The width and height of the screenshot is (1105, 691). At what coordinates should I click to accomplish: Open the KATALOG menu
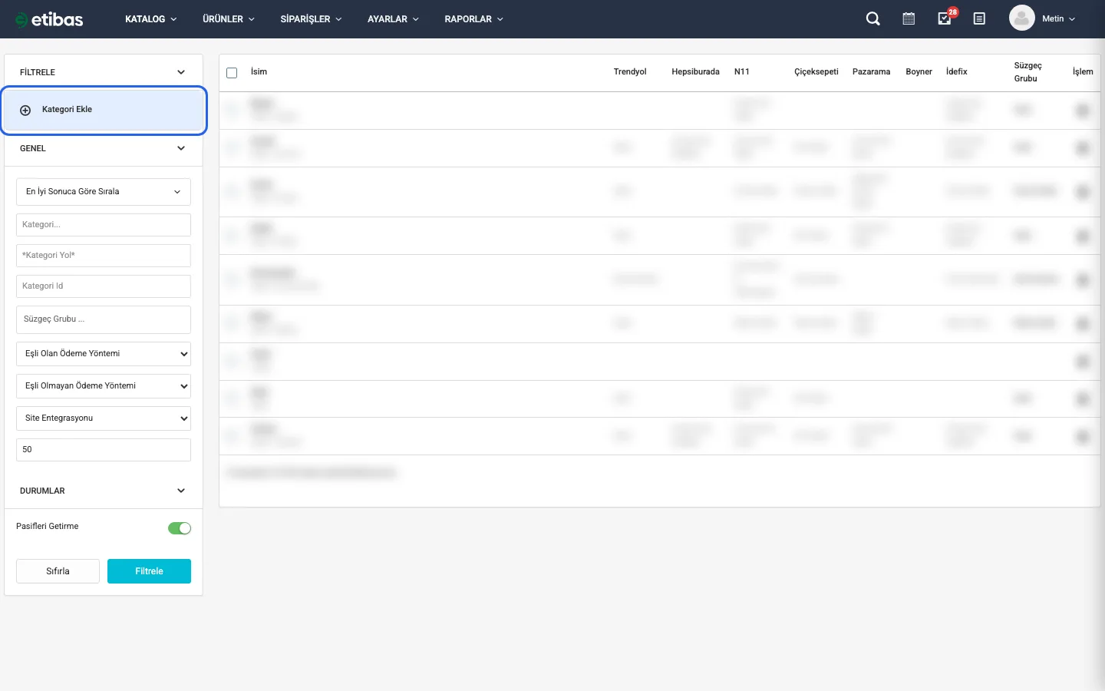point(150,19)
